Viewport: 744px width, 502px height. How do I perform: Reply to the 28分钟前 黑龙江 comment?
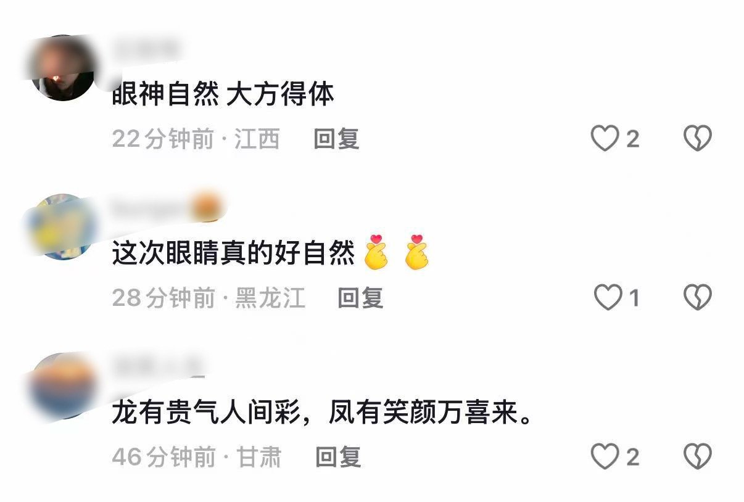(360, 298)
